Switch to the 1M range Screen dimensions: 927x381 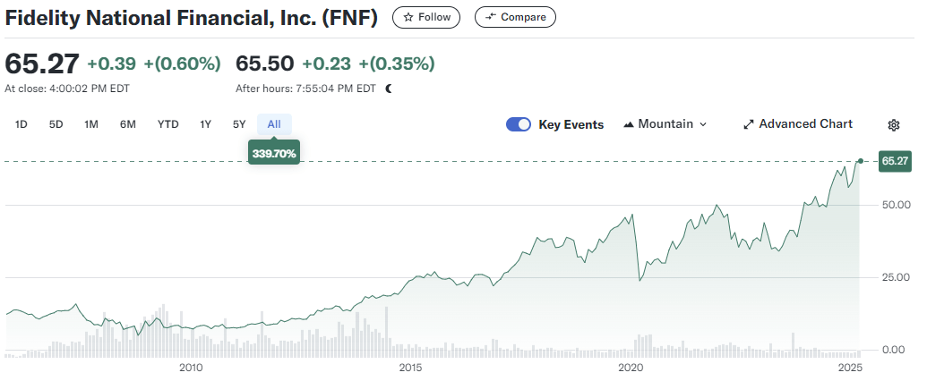pyautogui.click(x=91, y=124)
